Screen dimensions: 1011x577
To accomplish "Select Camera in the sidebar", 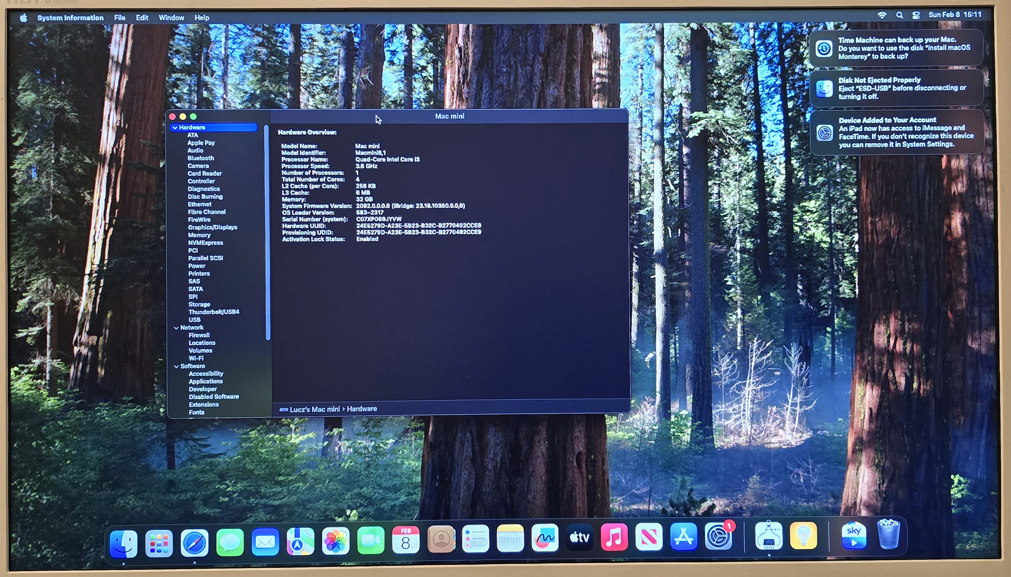I will [x=198, y=166].
